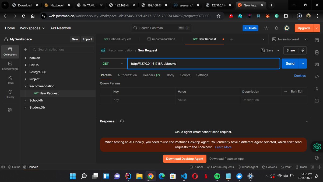Screen dimensions: 323x182
Task: Click the plus icon to create a collection
Action: pyautogui.click(x=25, y=49)
